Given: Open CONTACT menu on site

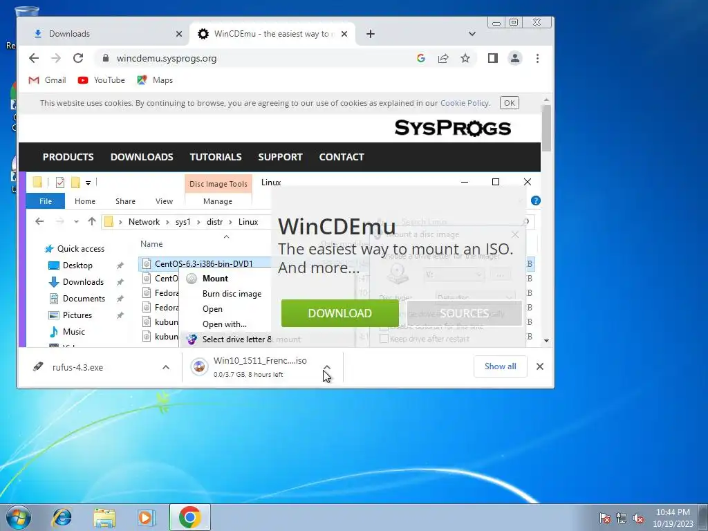Looking at the screenshot, I should tap(342, 157).
